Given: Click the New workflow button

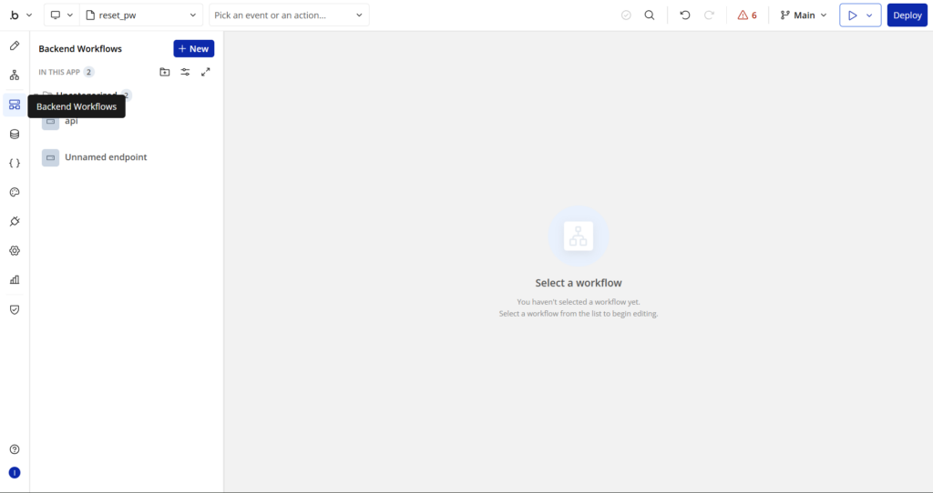Looking at the screenshot, I should (193, 49).
